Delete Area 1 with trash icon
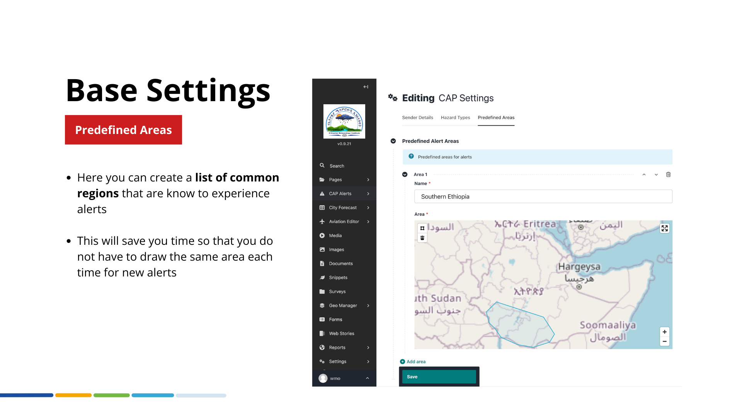Screen dimensions: 742x417 click(668, 175)
